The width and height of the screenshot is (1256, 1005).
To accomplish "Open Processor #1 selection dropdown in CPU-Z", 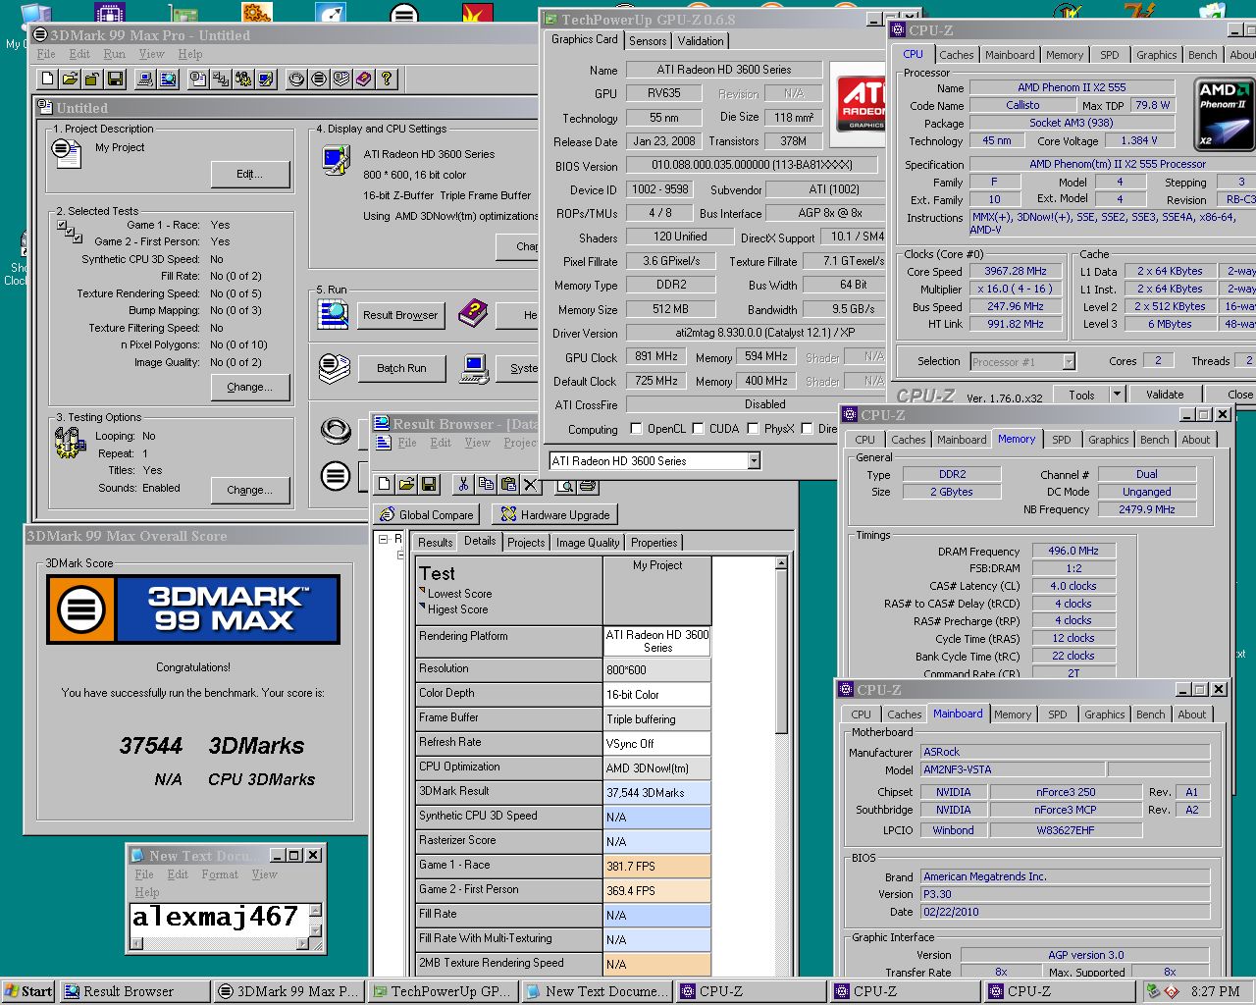I will point(1069,362).
